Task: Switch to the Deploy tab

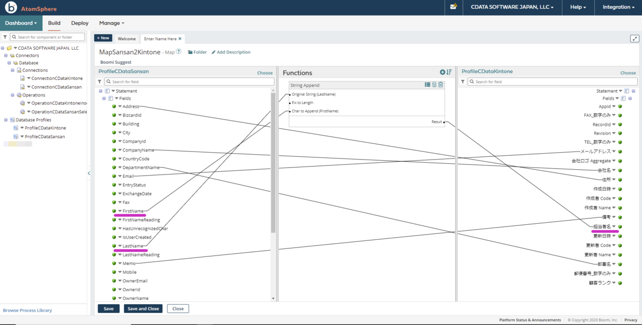Action: coord(80,23)
